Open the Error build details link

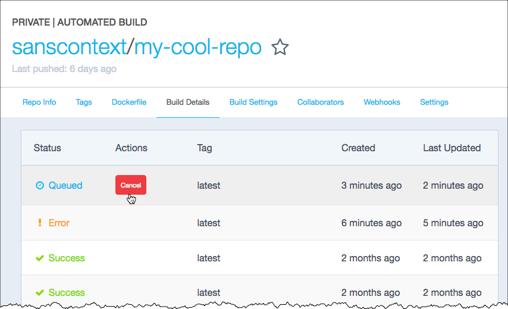[59, 223]
